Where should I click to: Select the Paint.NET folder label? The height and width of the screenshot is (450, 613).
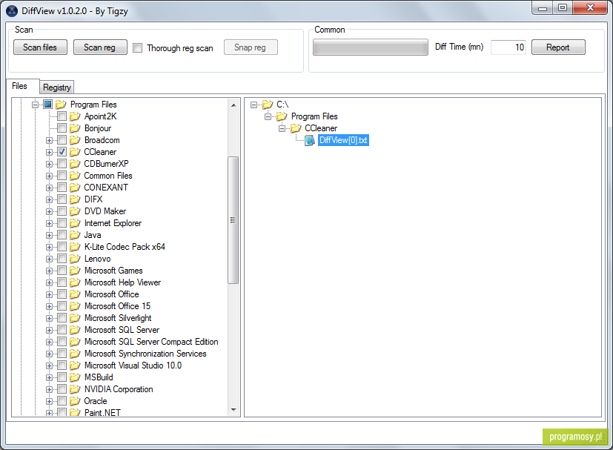point(102,412)
